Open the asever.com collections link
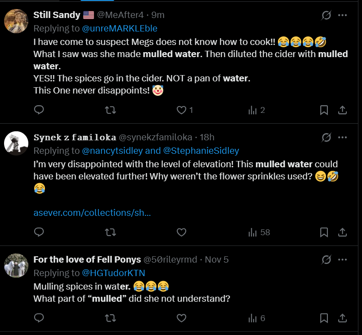The height and width of the screenshot is (335, 362). pos(92,213)
